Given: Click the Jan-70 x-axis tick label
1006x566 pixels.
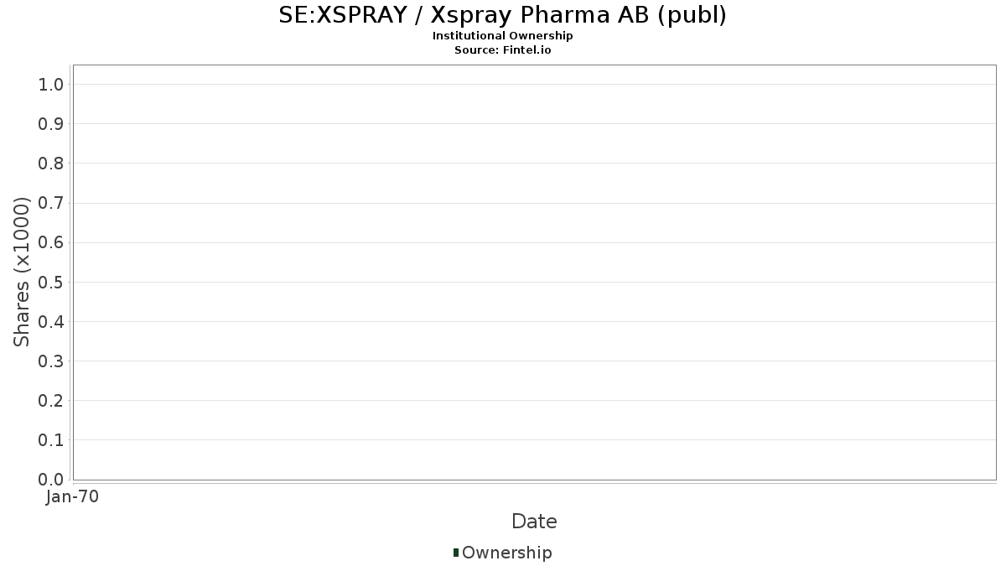Looking at the screenshot, I should (73, 497).
